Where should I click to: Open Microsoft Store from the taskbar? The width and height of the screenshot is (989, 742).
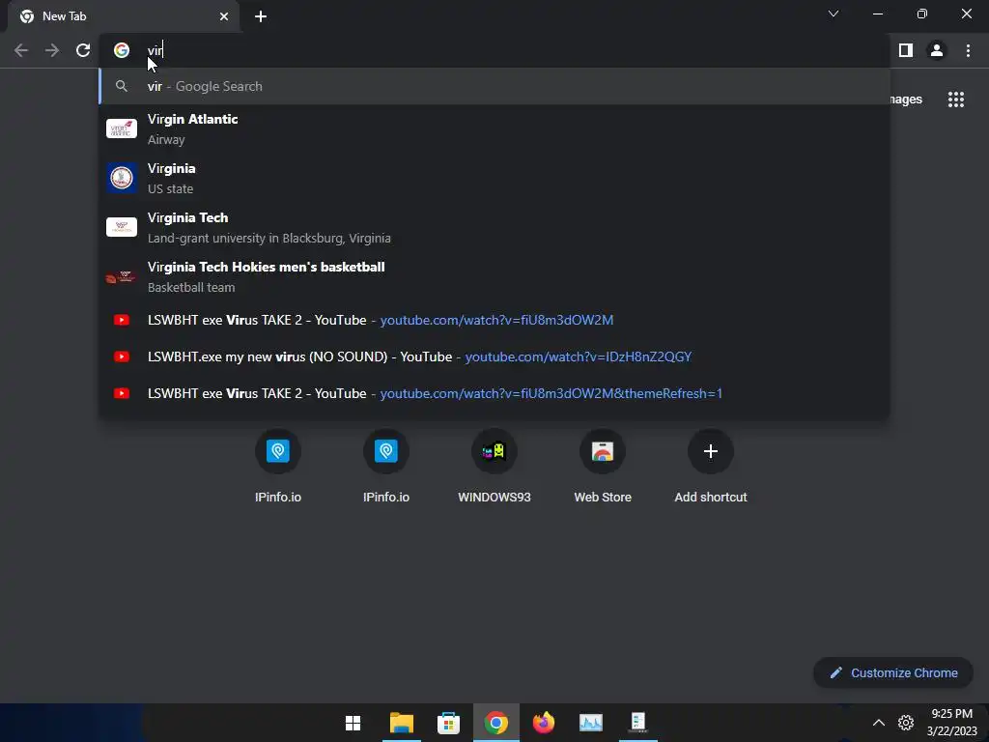[448, 723]
